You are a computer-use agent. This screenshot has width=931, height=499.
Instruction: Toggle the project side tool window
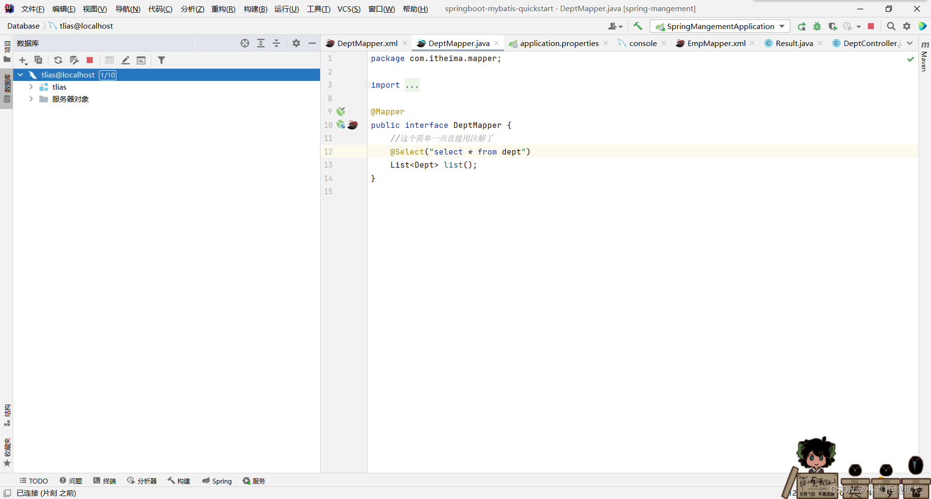pos(7,52)
